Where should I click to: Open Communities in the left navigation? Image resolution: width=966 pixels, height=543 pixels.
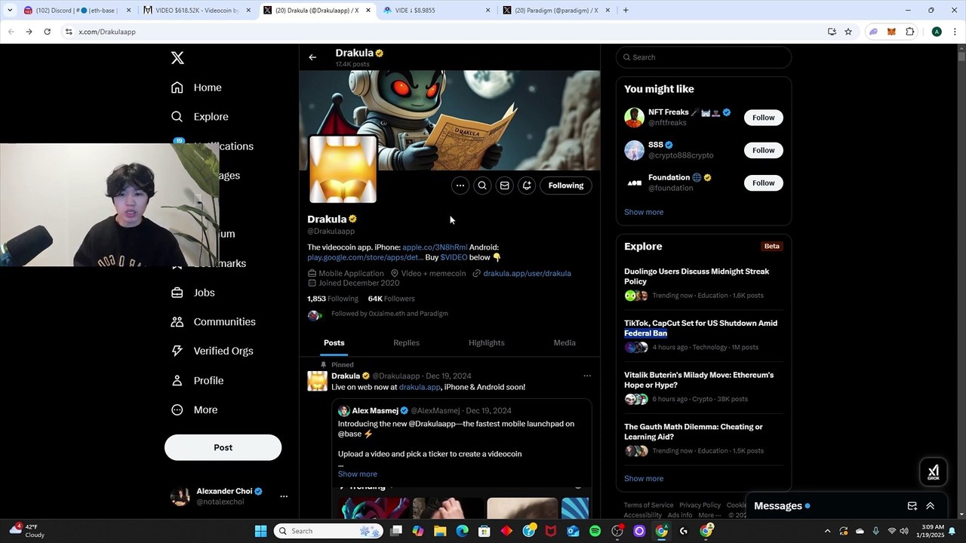213,322
